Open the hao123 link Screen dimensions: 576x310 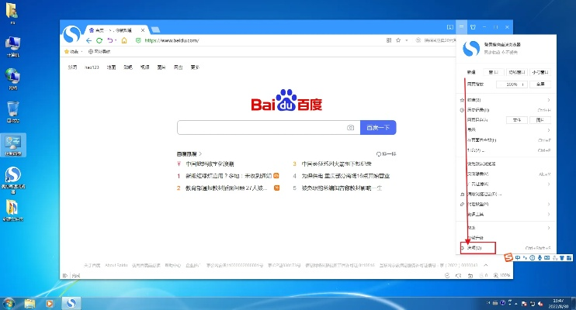pyautogui.click(x=93, y=67)
